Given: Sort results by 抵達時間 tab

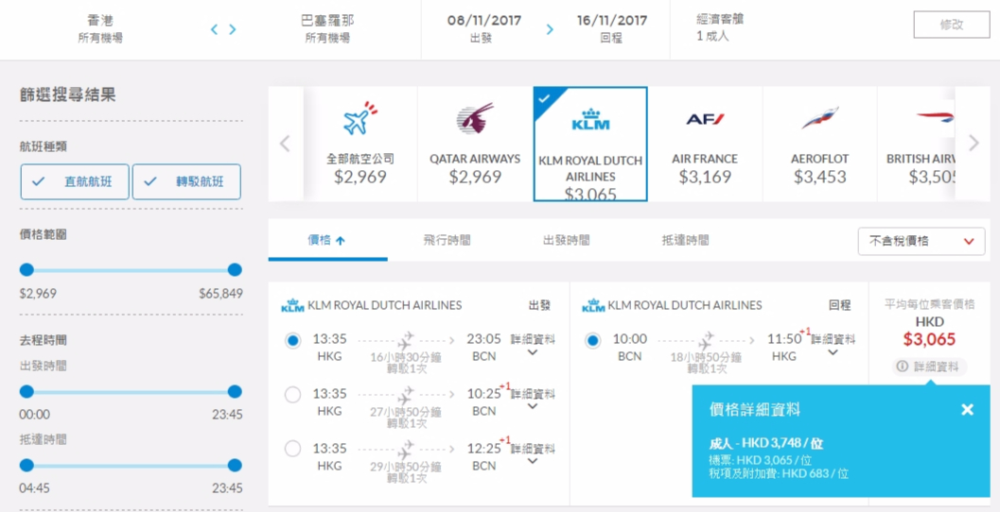Looking at the screenshot, I should (685, 241).
